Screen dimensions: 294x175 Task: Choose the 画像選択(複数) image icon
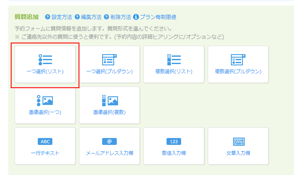pos(109,100)
